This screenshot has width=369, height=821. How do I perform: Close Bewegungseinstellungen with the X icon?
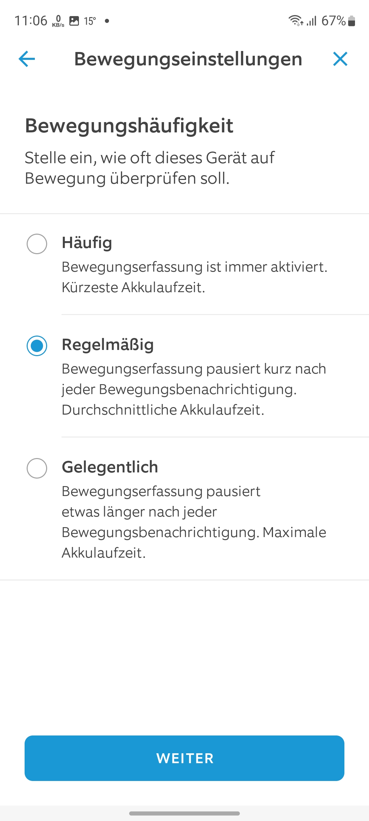pyautogui.click(x=340, y=59)
